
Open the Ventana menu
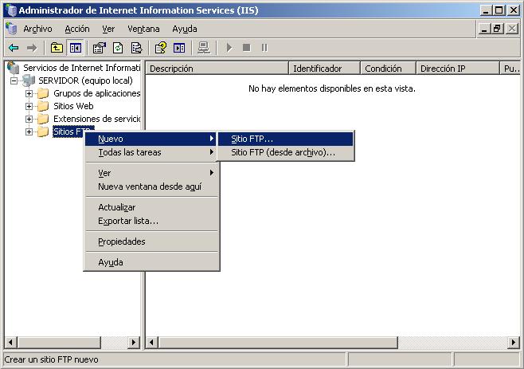tap(143, 29)
